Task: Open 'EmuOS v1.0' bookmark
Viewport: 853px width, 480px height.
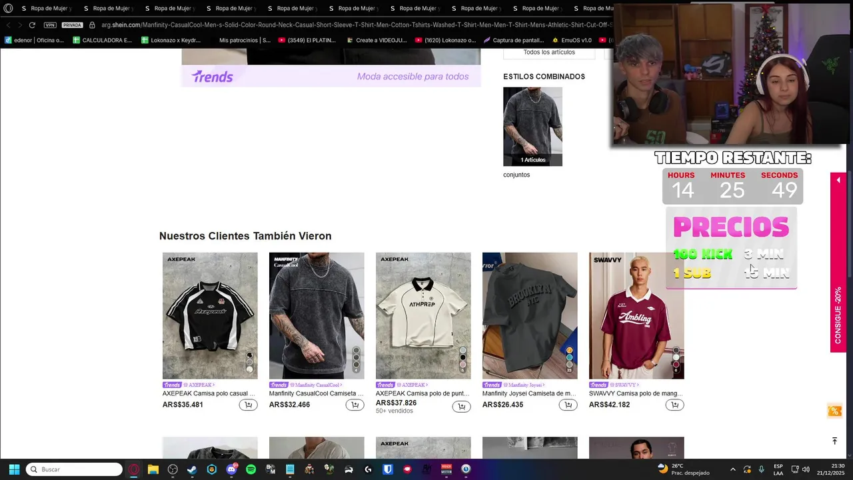Action: (x=572, y=40)
